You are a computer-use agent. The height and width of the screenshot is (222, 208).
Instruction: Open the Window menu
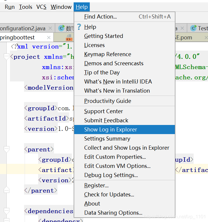[61, 7]
